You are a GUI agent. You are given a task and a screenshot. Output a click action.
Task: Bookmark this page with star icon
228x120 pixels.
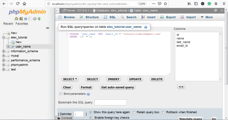coord(165,4)
